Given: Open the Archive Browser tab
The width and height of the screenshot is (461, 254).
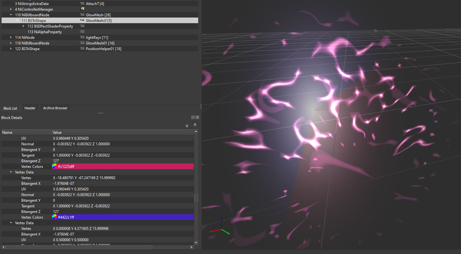Looking at the screenshot, I should [55, 108].
